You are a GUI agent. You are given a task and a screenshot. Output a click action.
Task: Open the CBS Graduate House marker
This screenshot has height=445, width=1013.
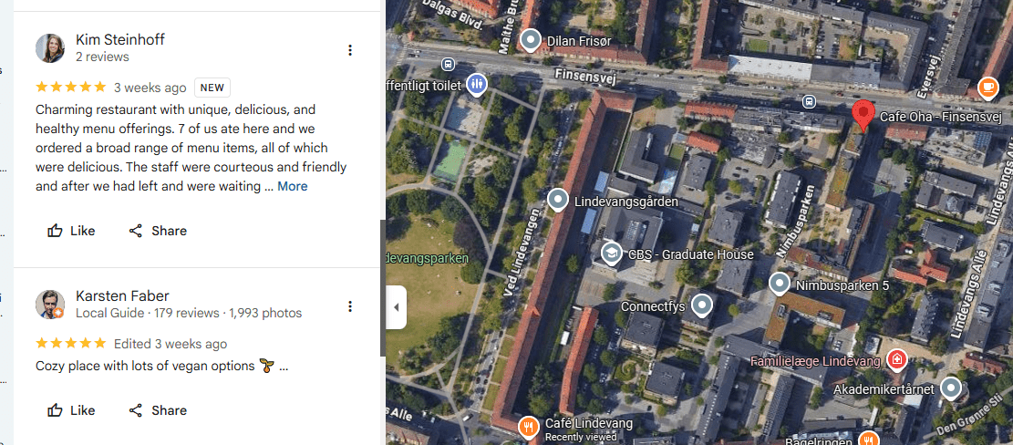(x=611, y=254)
